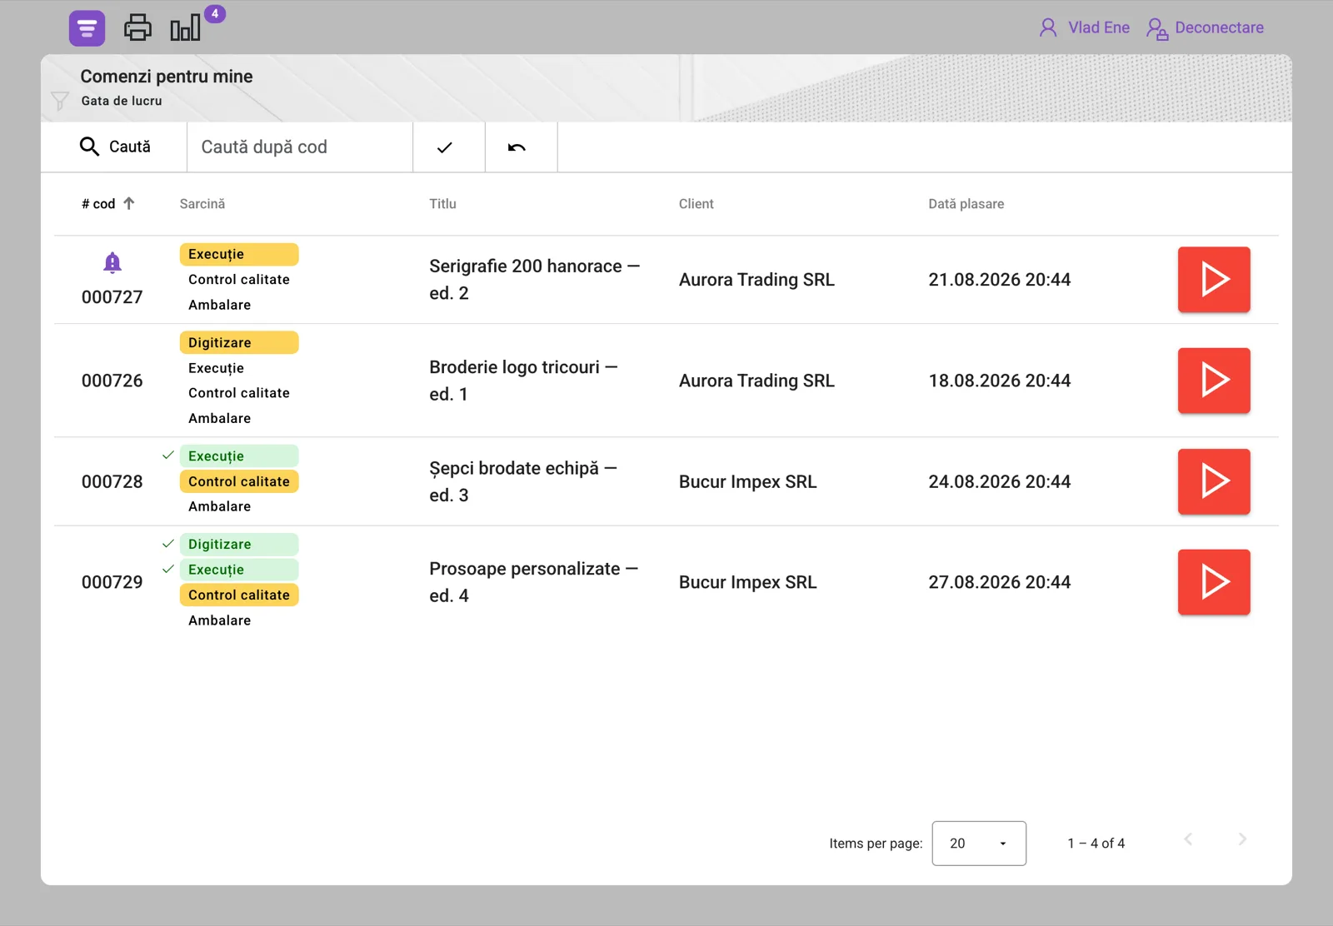Click title Șepci brodate echipă — ed. 3

[523, 481]
